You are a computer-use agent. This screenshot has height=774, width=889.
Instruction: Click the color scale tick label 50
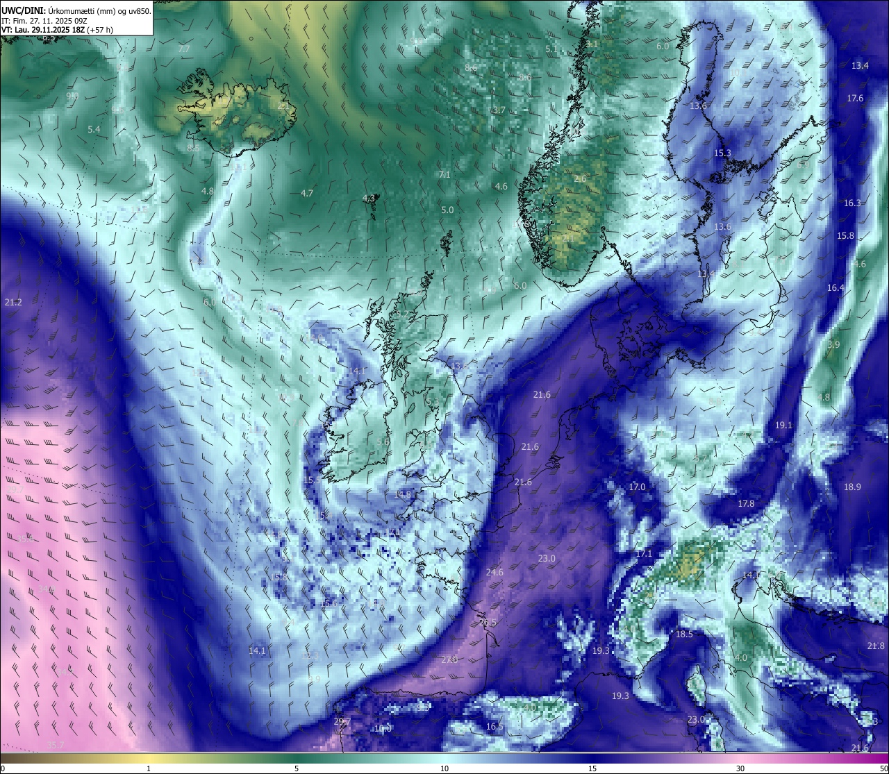(x=883, y=768)
